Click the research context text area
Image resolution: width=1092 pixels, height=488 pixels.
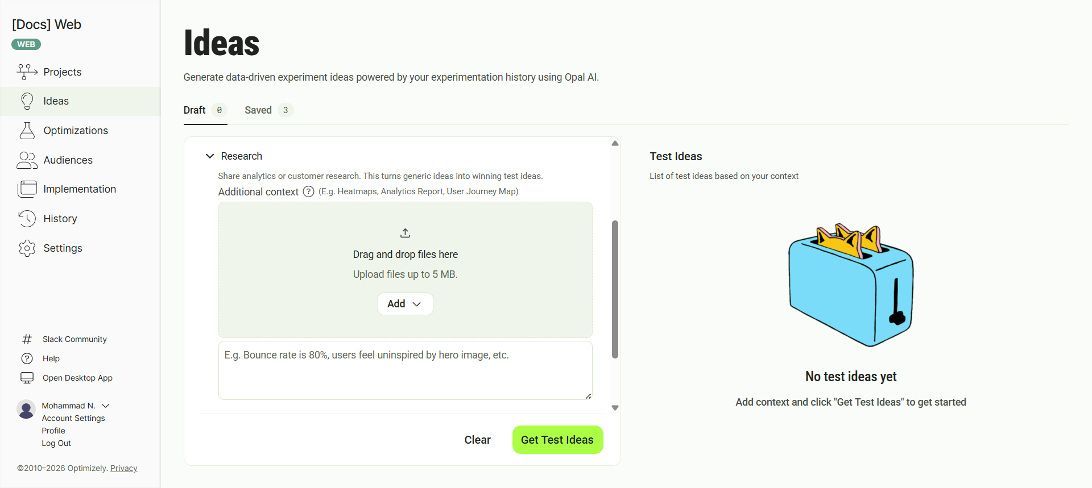pos(405,370)
